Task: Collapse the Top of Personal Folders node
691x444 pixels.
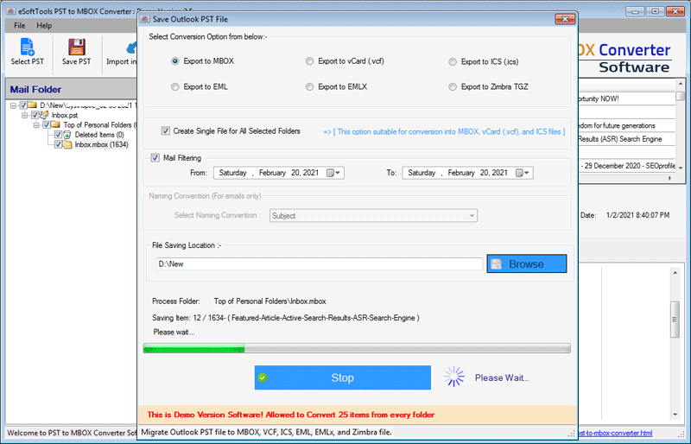Action: coord(36,125)
